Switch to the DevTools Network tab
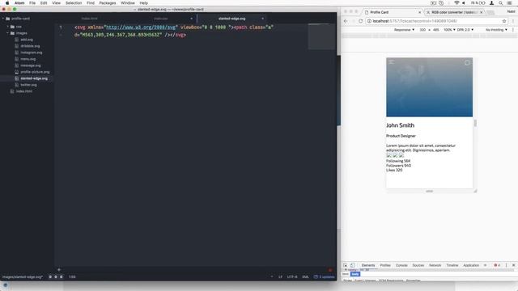This screenshot has width=518, height=291. pos(435,265)
